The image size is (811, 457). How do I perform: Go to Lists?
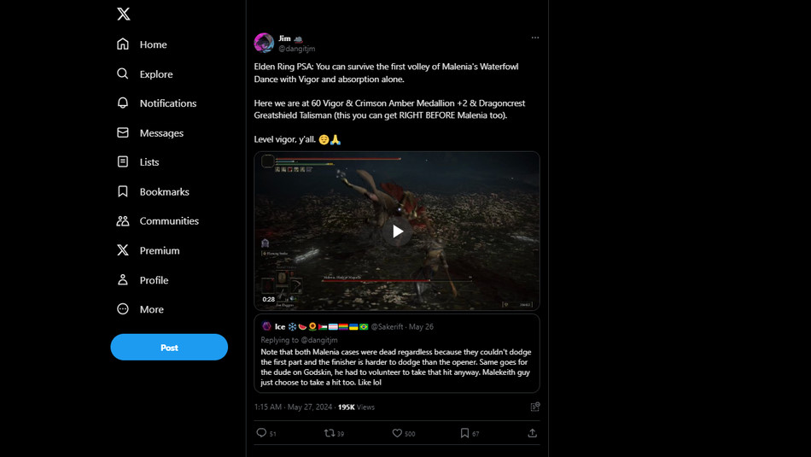[138, 162]
